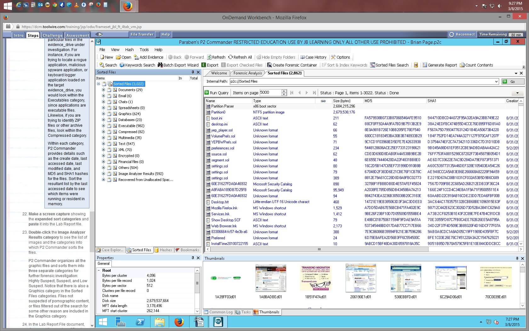Image resolution: width=529 pixels, height=331 pixels.
Task: Go to the first page of results
Action: pos(292,93)
